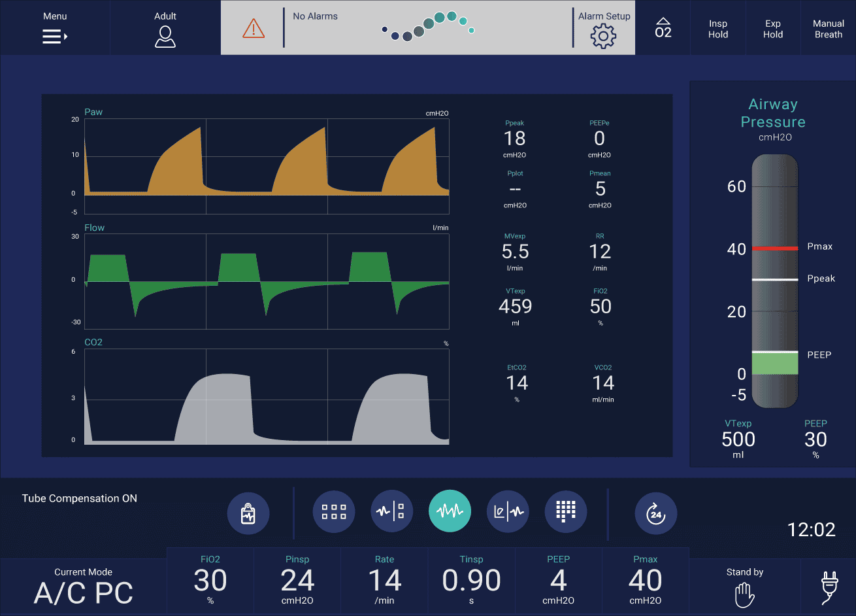Trigger a Manual Breath

[x=828, y=28]
